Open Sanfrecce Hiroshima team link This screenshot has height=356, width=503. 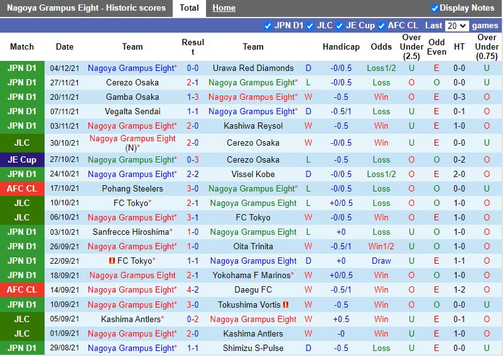coord(131,232)
